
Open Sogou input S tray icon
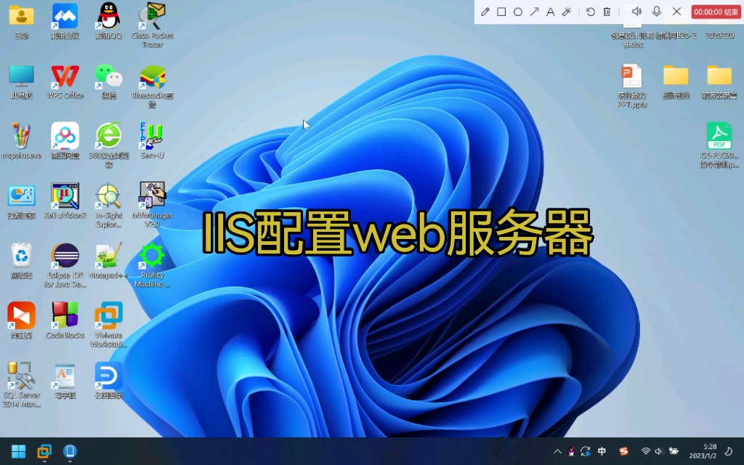point(623,451)
